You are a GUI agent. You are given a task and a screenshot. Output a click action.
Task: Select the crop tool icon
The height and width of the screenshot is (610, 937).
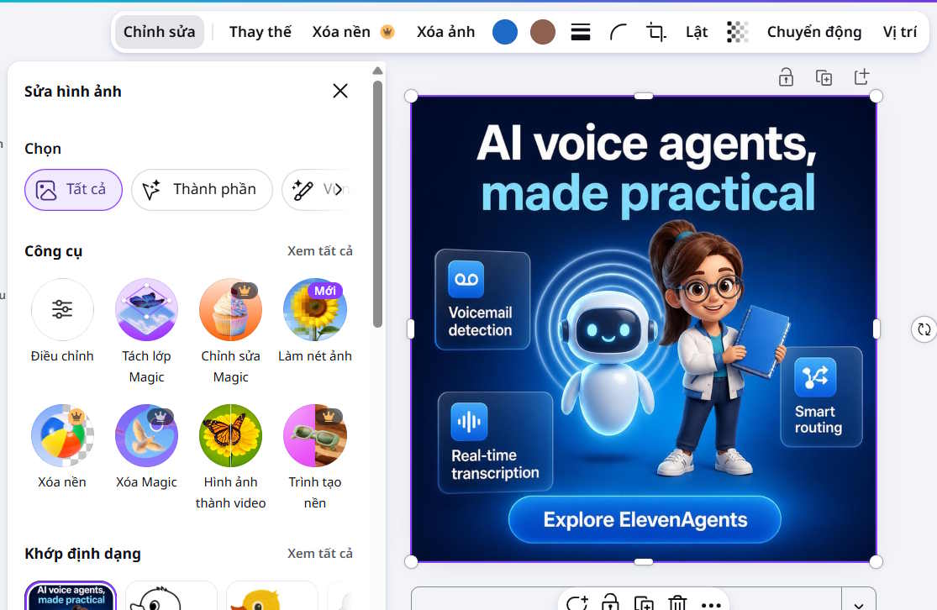click(656, 32)
